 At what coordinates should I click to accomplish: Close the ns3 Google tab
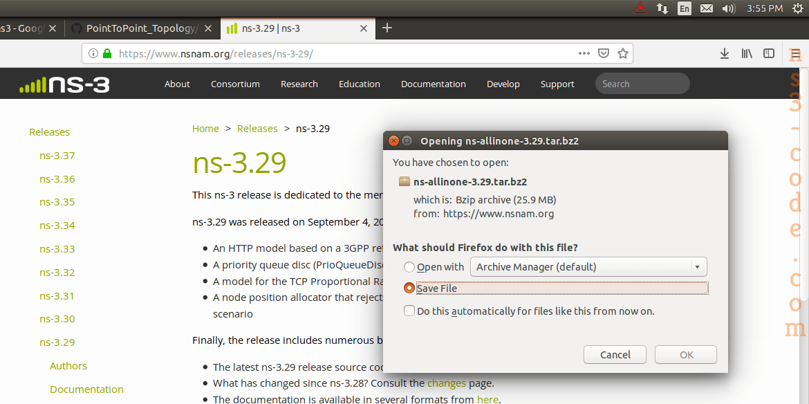52,28
